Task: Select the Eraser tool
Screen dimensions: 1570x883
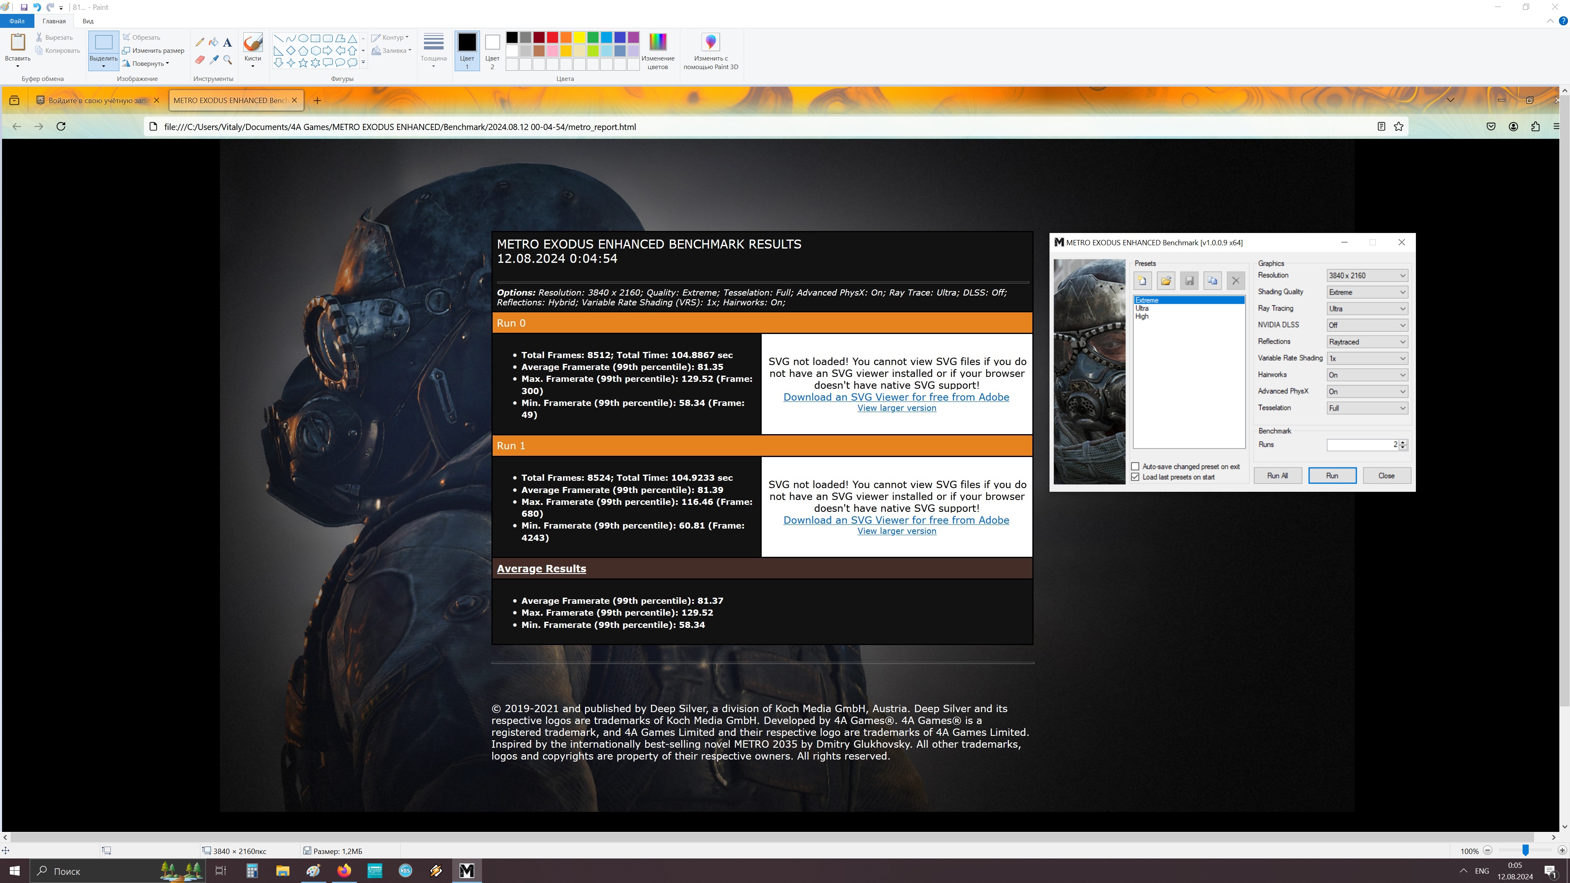Action: point(199,60)
